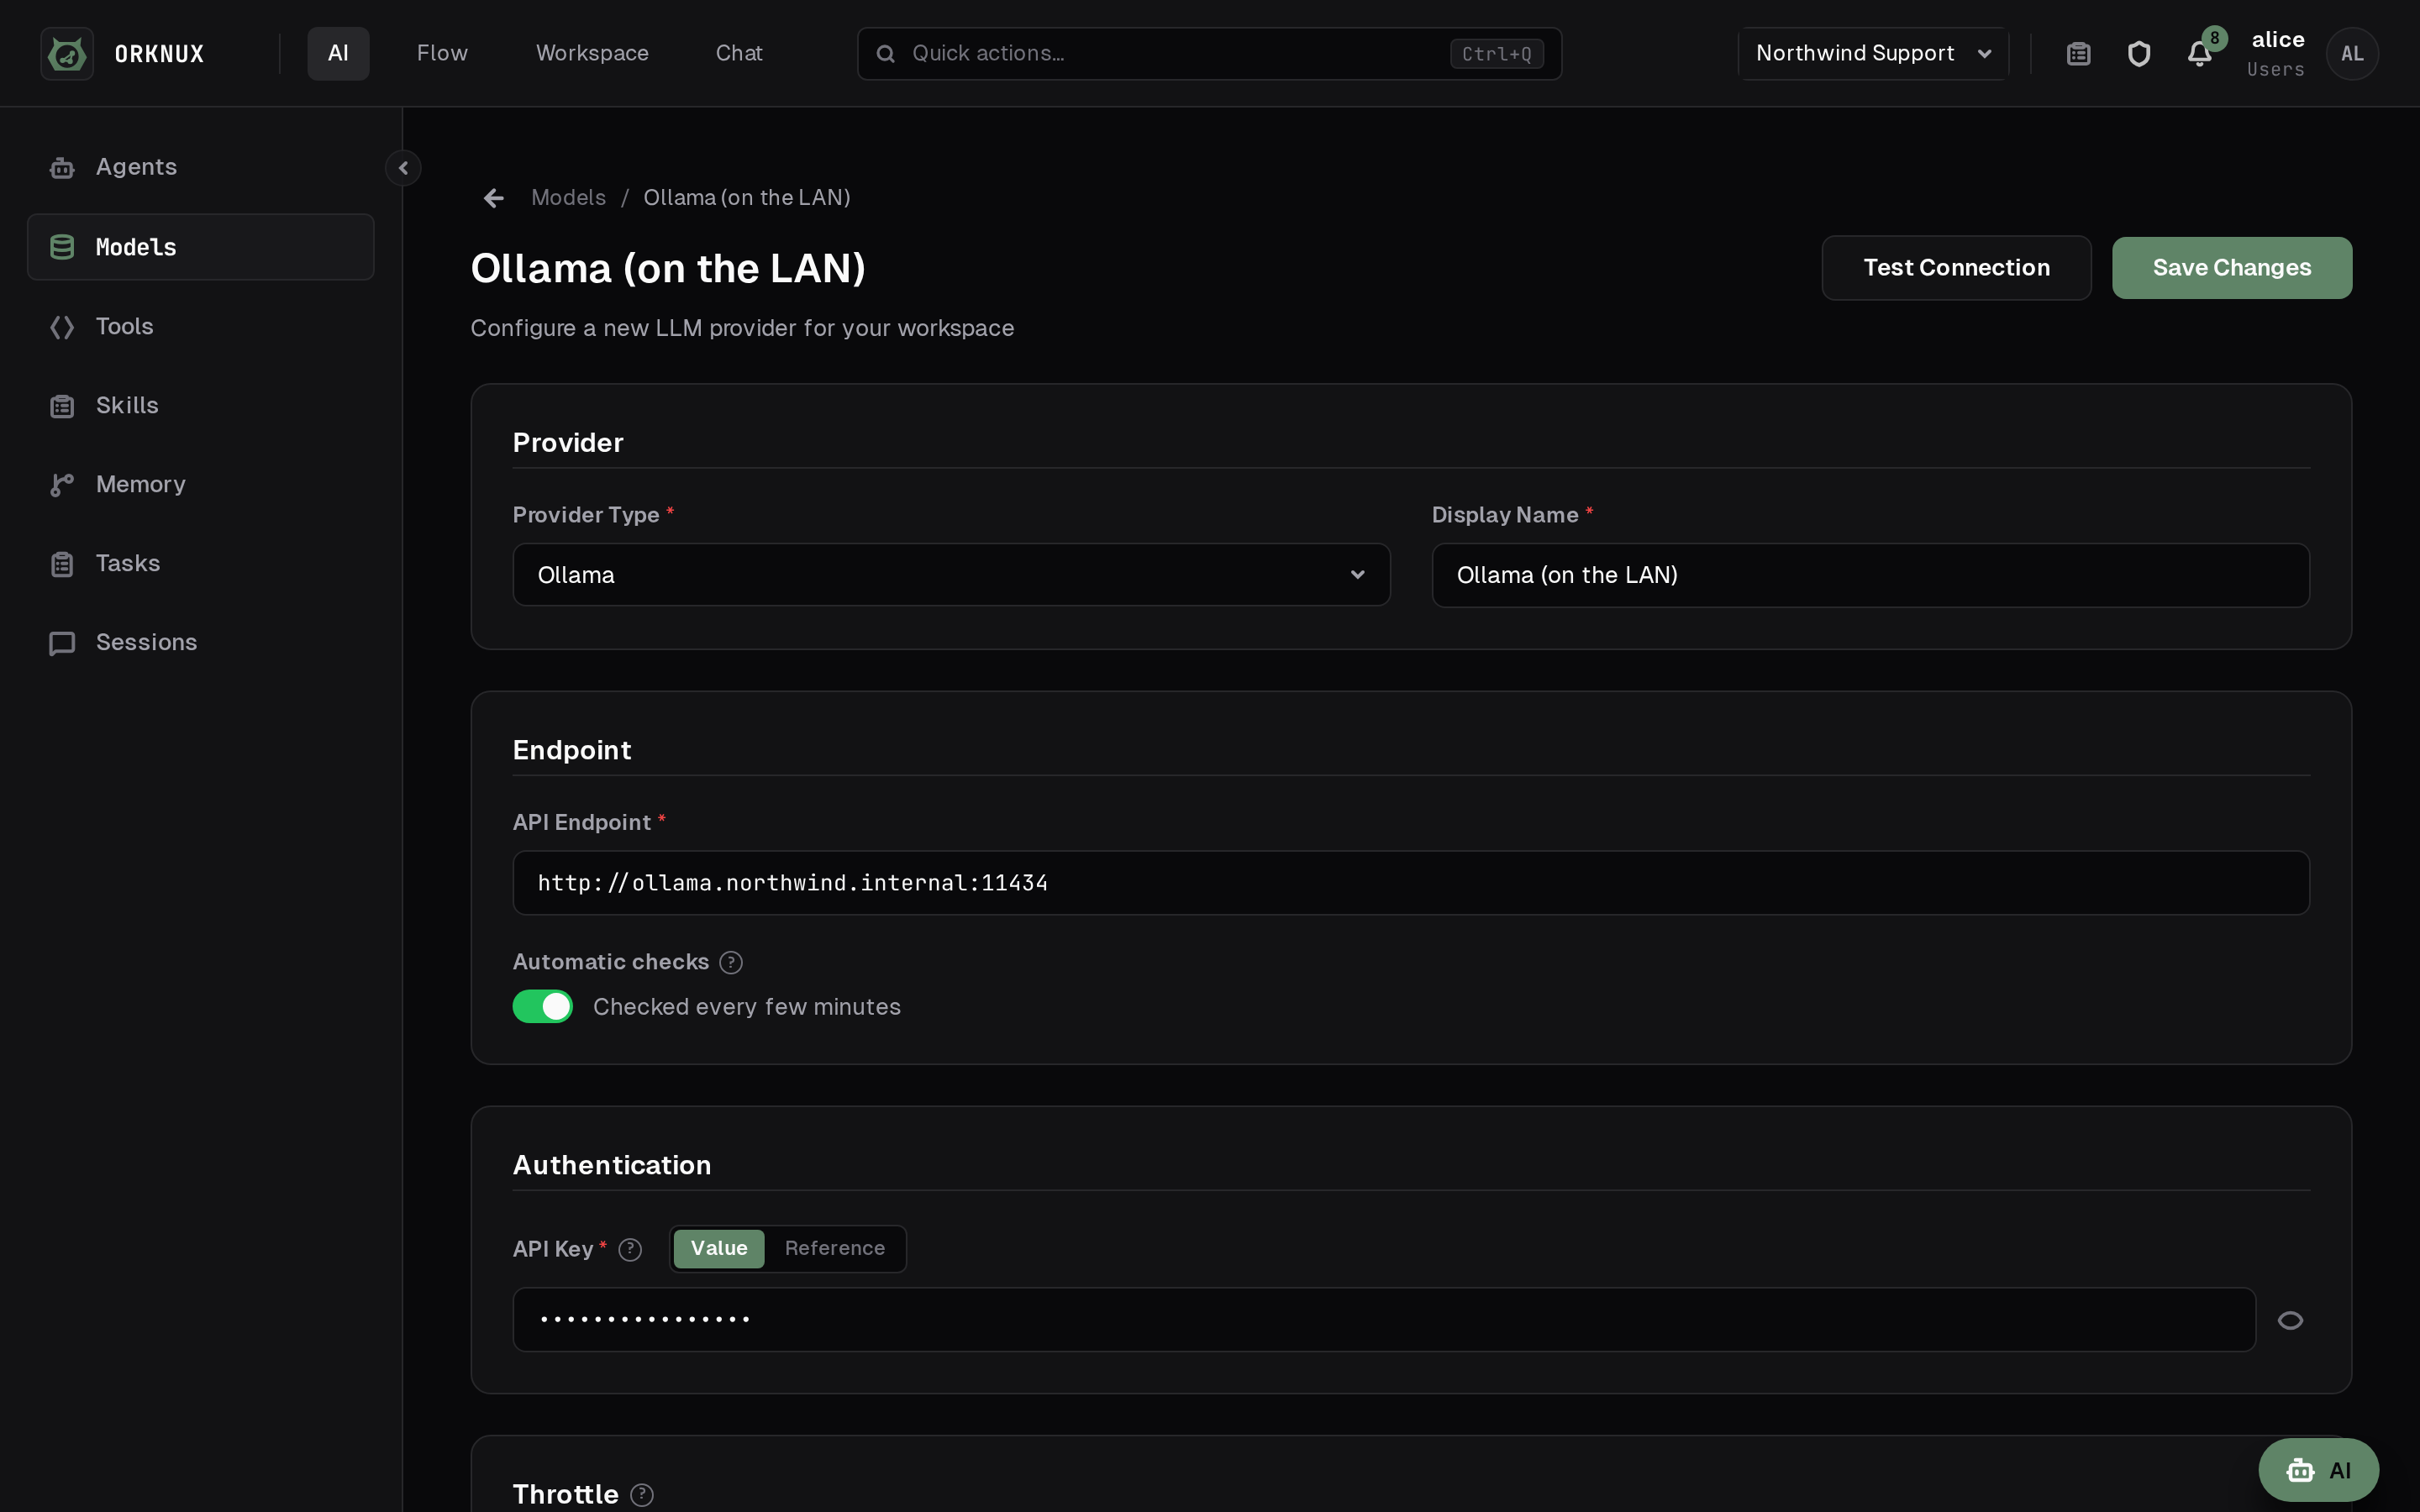Toggle Automatic checks switch off

tap(543, 1007)
